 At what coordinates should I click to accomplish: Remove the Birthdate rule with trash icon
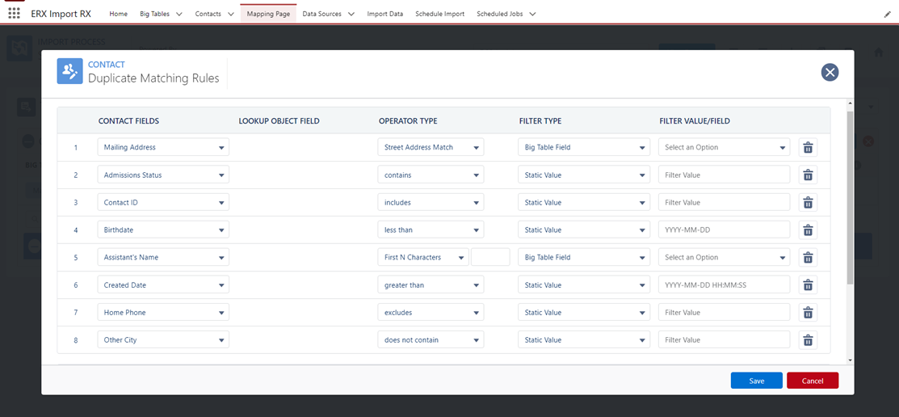click(x=807, y=230)
